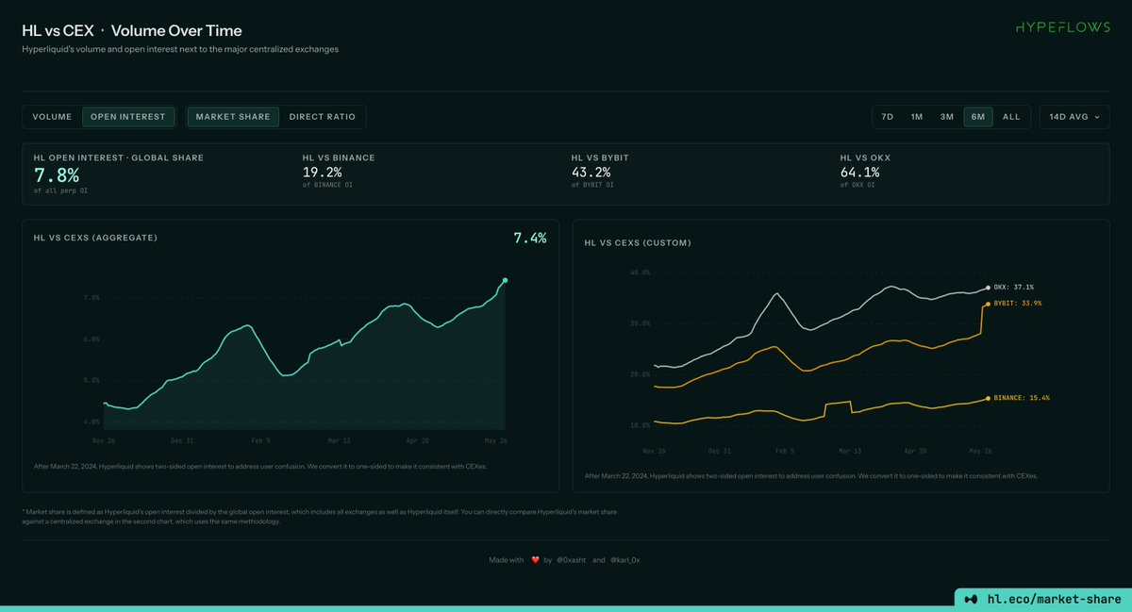This screenshot has height=612, width=1132.
Task: Click the HL VS BINANCE label
Action: (x=339, y=157)
